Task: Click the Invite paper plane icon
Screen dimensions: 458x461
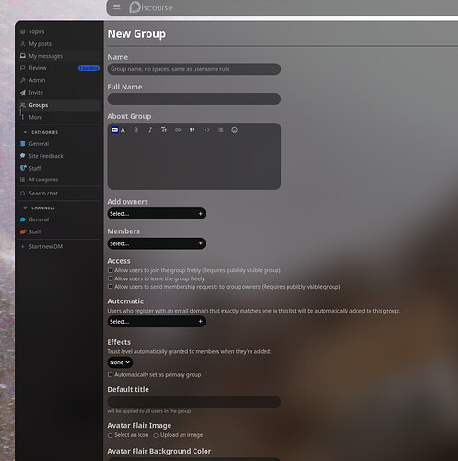Action: tap(23, 93)
